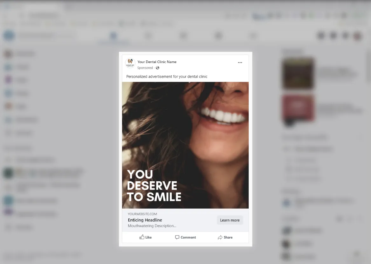Open the first brown sidebar sponsored thumbnail

[x=298, y=73]
